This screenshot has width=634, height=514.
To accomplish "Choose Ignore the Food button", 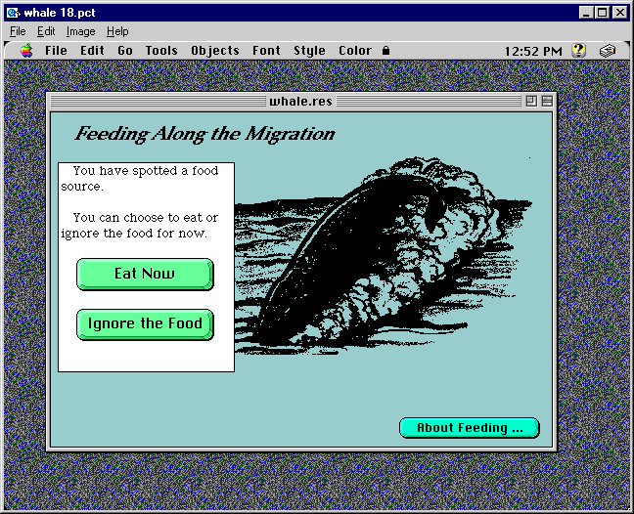I will click(x=145, y=324).
